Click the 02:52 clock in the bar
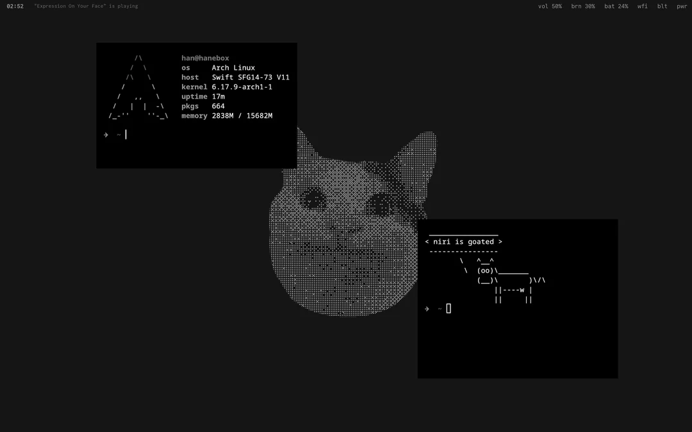 coord(15,6)
